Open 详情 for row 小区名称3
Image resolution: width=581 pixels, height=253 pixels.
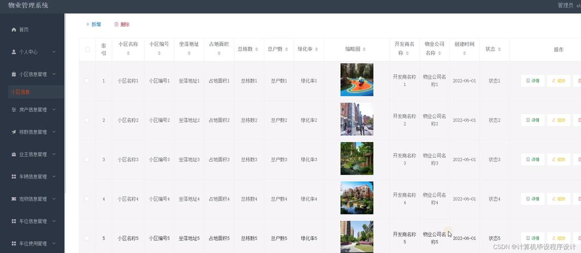click(x=533, y=159)
